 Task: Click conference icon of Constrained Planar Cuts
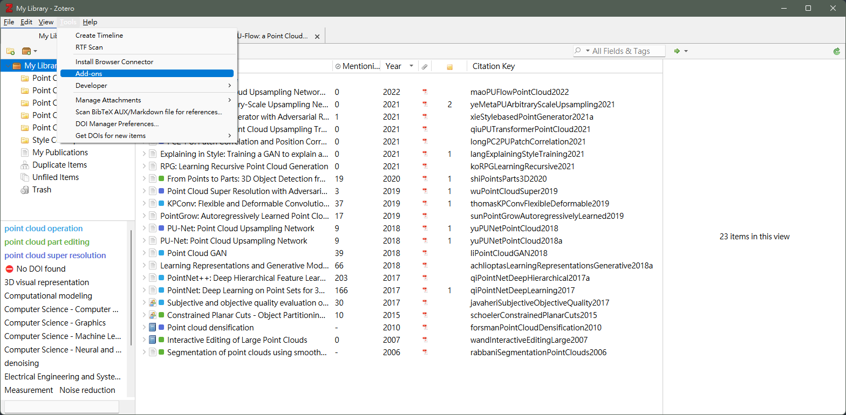coord(152,315)
